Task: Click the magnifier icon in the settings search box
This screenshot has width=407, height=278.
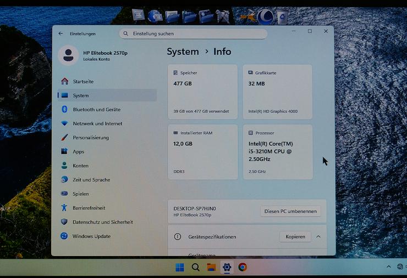Action: pos(125,33)
